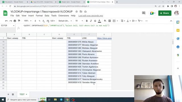Open the borders menu
Viewport: 182px width, 102px height.
tap(109, 21)
